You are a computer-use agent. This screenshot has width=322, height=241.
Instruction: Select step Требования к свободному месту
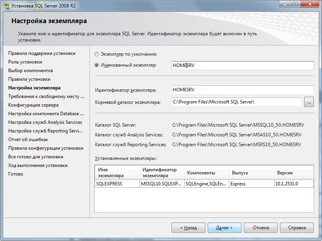(46, 96)
